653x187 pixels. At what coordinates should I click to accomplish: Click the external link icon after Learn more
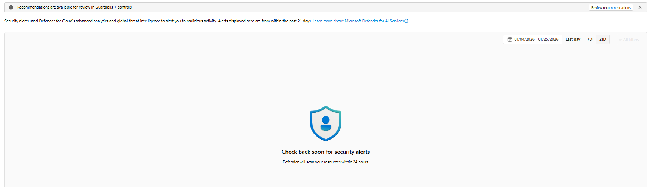coord(406,21)
